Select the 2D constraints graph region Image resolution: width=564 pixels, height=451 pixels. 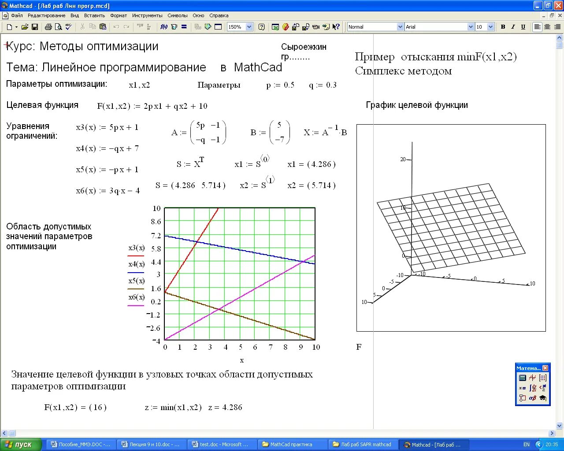(240, 274)
